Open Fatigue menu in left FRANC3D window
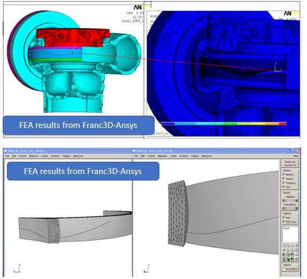 click(66, 156)
